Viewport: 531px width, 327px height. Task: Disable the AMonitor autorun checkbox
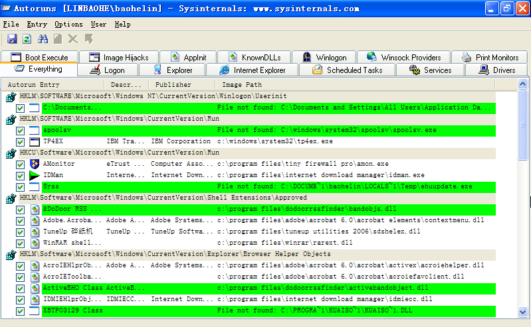point(21,164)
